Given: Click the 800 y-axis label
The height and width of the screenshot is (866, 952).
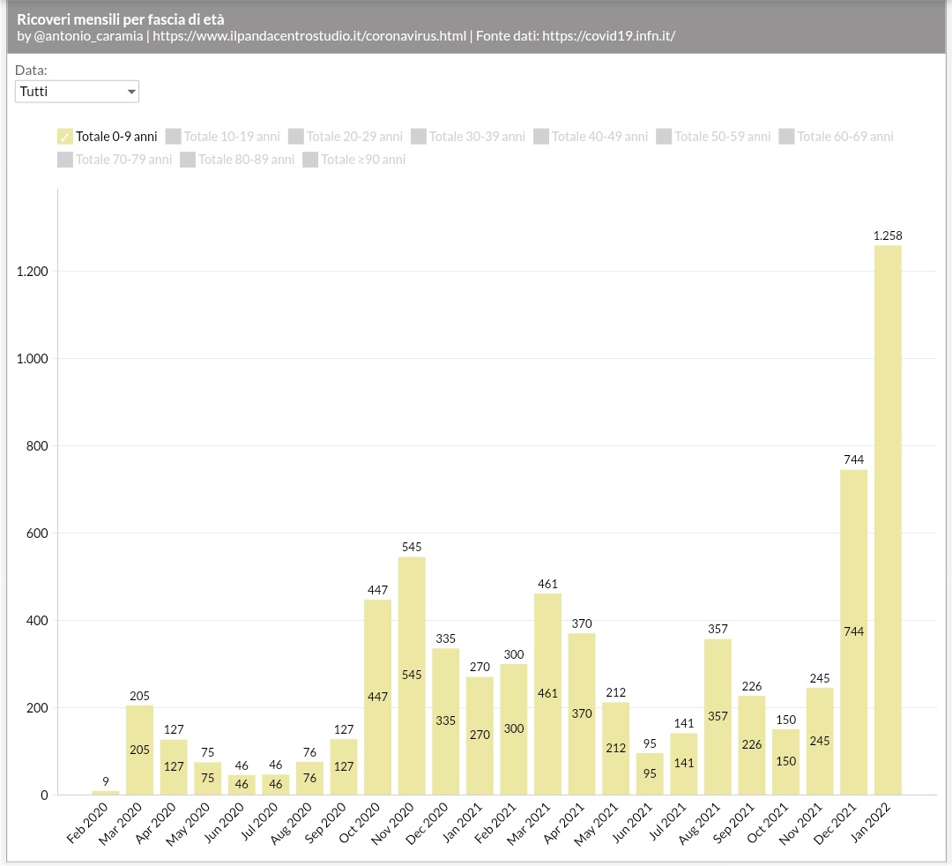Looking at the screenshot, I should [x=36, y=446].
